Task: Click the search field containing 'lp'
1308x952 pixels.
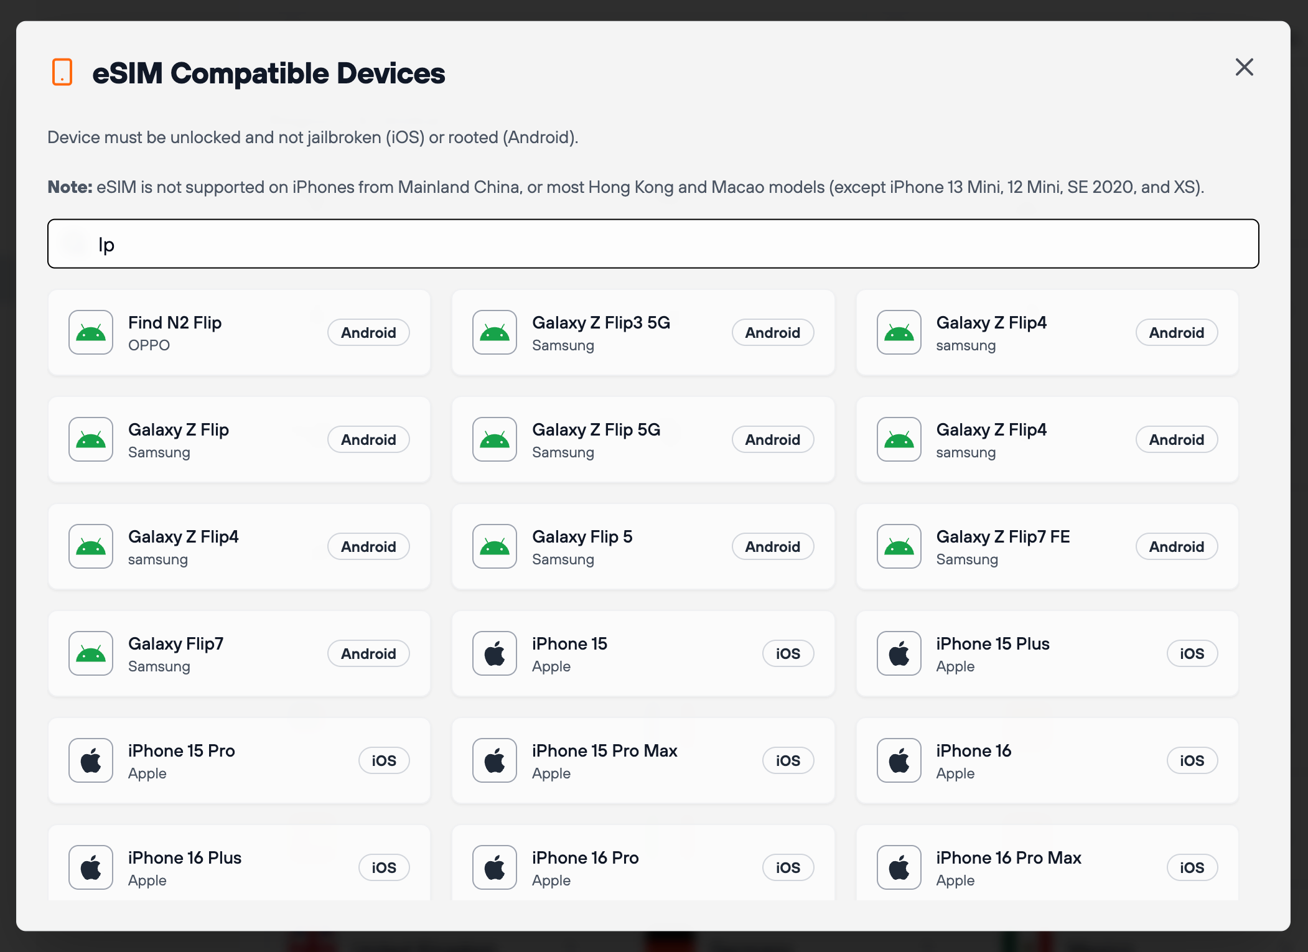Action: point(653,243)
